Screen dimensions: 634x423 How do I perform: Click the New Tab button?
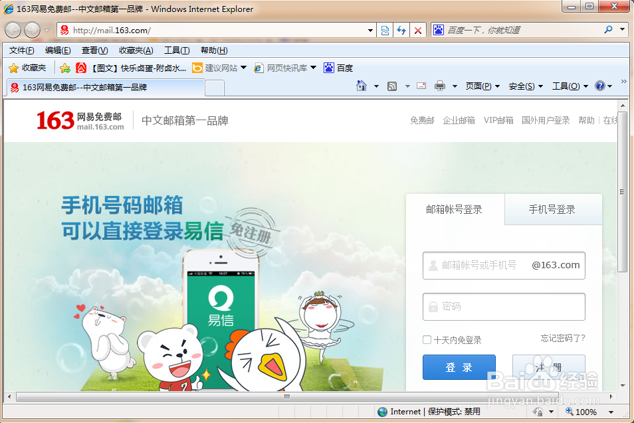pos(215,88)
